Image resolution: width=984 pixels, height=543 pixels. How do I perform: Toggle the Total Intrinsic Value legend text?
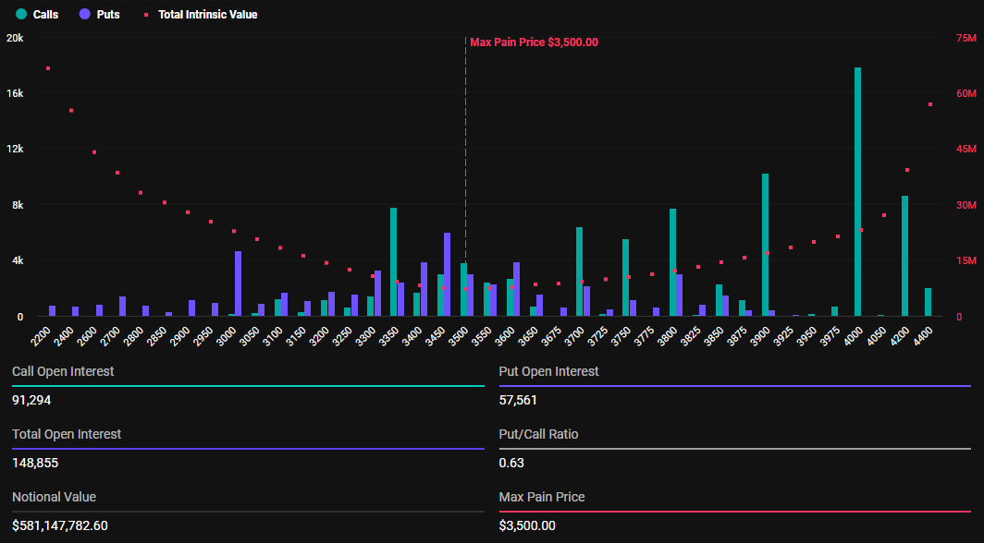[x=208, y=15]
